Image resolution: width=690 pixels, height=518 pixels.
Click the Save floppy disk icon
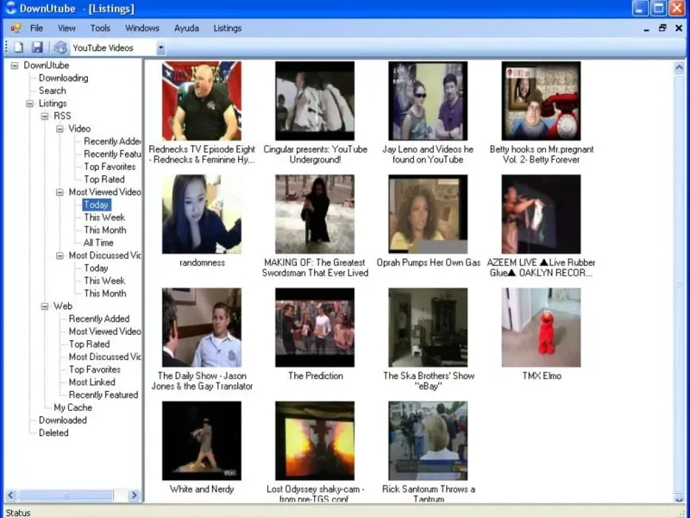37,47
